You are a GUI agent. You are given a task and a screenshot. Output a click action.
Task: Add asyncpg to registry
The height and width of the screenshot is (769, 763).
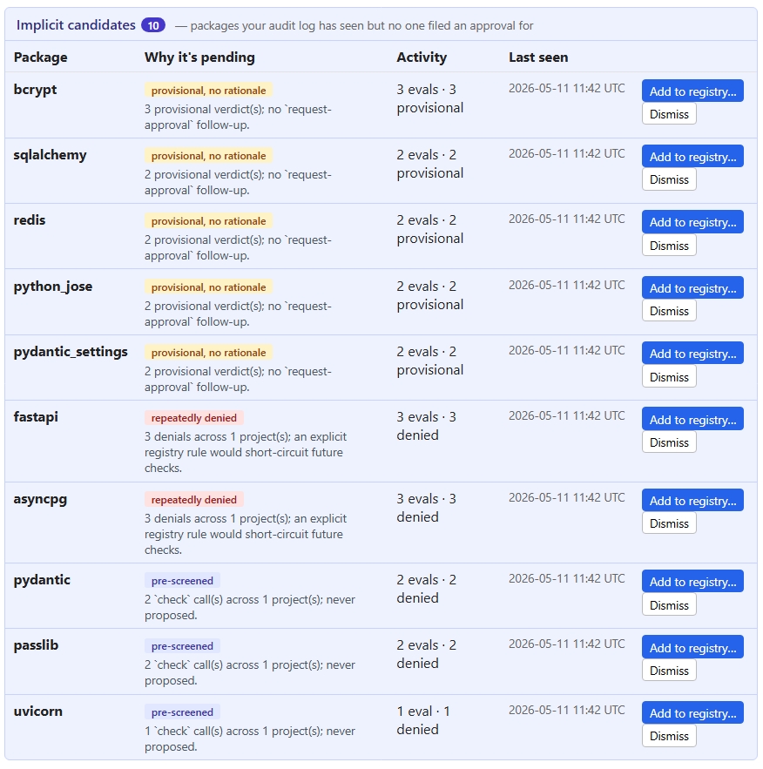(x=692, y=500)
